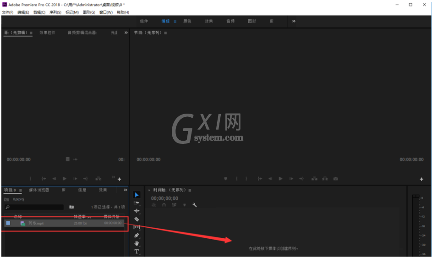
Task: Mark In in Program monitor
Action: click(237, 179)
